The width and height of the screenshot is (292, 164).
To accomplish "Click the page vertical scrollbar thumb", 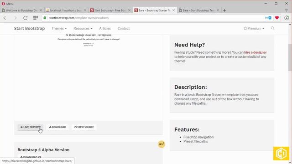I will pos(290,57).
